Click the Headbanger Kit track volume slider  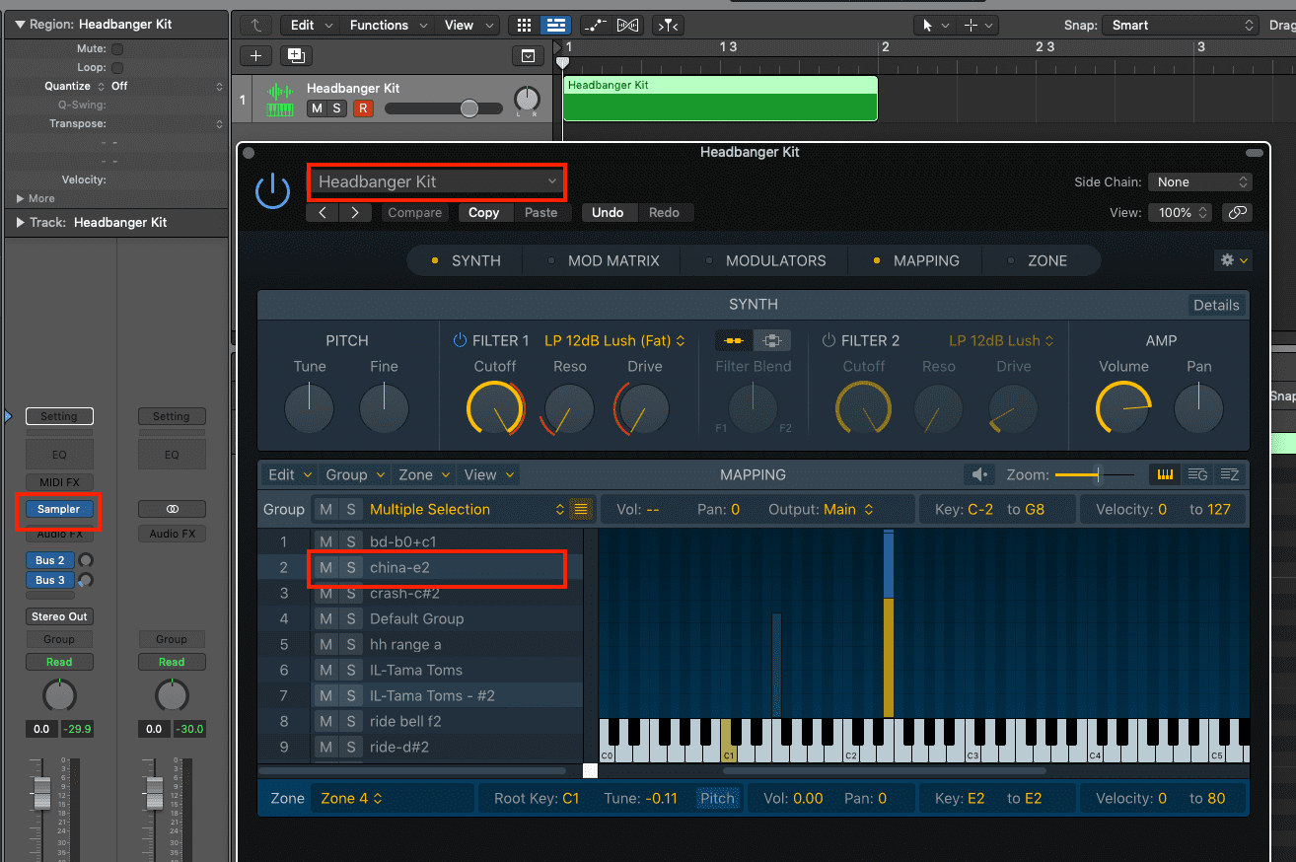444,108
